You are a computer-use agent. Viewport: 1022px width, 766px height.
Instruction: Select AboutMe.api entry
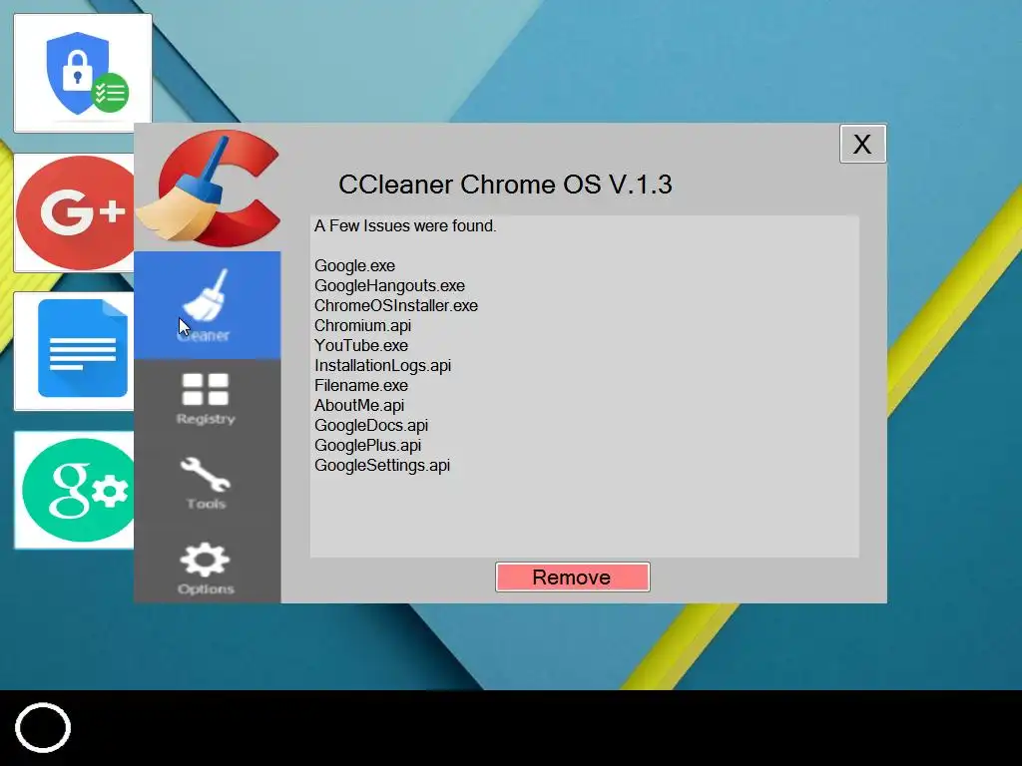click(359, 405)
